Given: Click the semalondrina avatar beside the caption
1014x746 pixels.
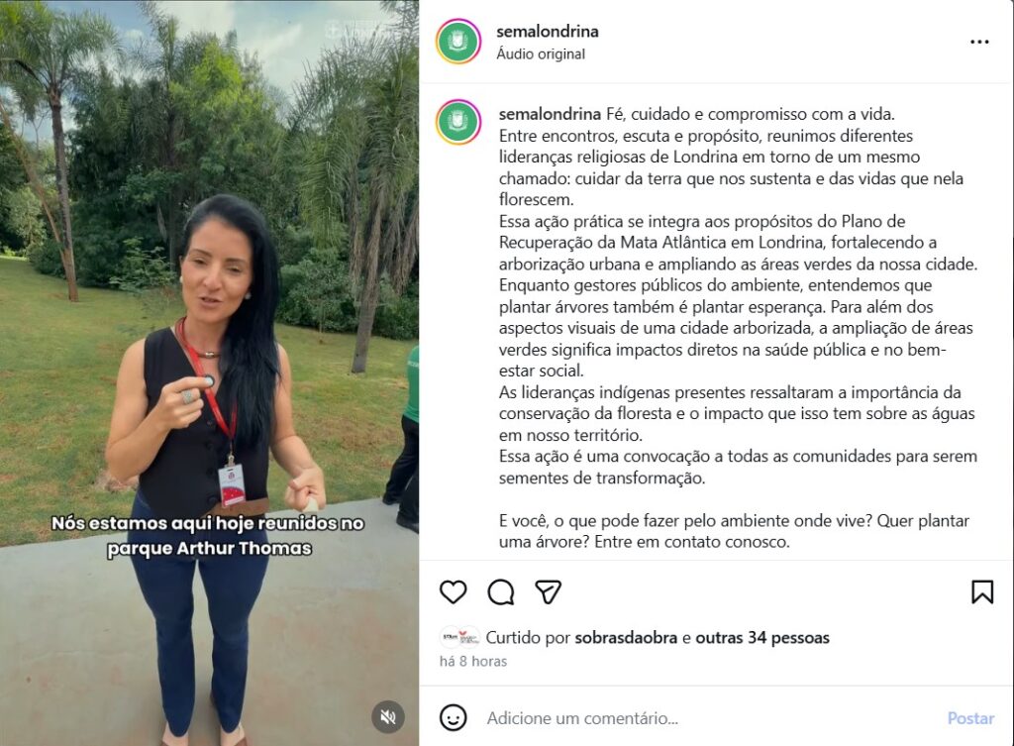Looking at the screenshot, I should pyautogui.click(x=458, y=122).
